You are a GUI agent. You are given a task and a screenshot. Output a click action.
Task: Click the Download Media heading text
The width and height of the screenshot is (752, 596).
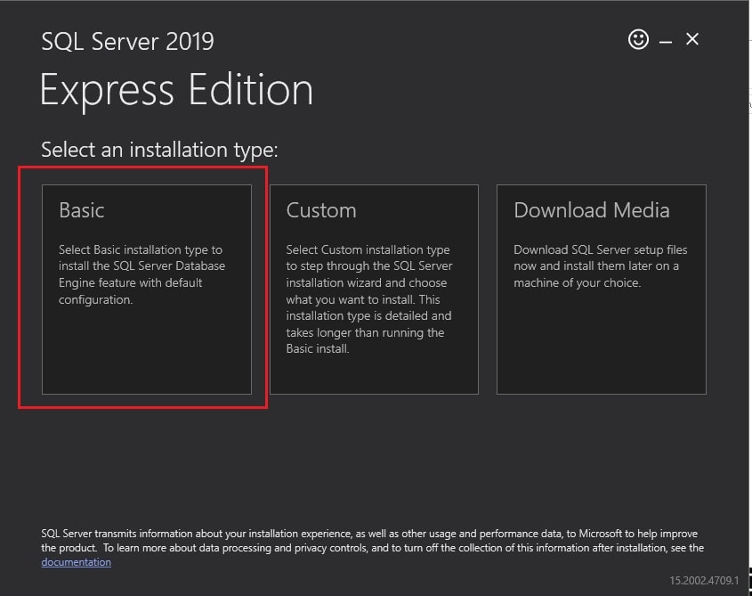pos(591,210)
